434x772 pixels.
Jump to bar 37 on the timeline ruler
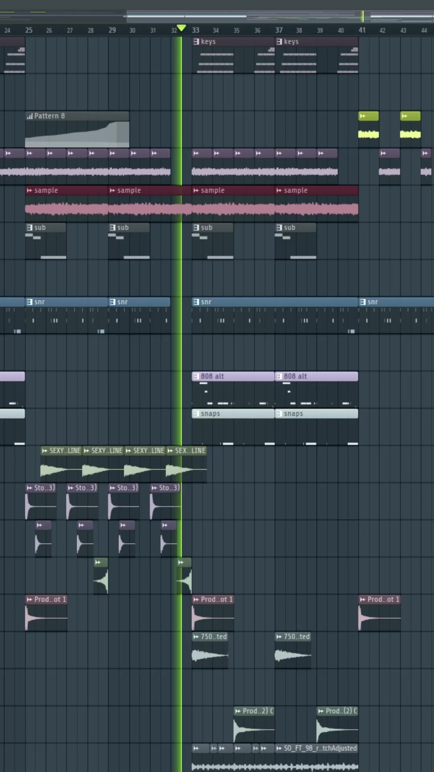tap(279, 30)
